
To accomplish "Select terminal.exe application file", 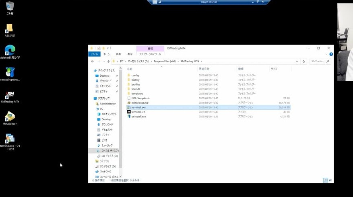I will (x=208, y=107).
